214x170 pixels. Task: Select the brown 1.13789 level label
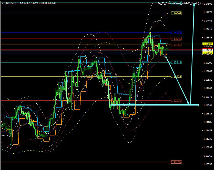click(x=176, y=45)
